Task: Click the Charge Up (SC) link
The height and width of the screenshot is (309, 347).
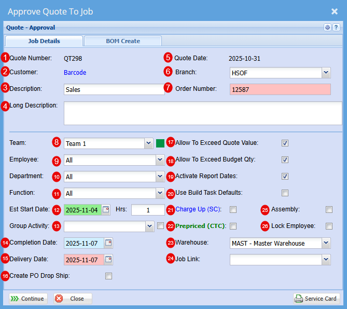Action: point(199,209)
